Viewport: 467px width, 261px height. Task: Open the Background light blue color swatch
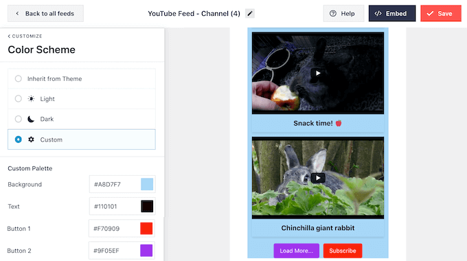147,184
